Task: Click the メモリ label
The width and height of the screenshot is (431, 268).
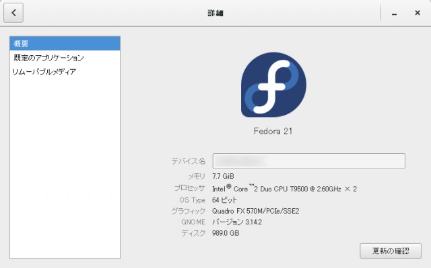Action: [197, 176]
